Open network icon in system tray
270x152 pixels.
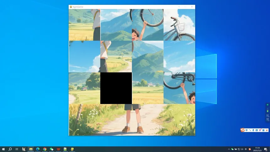[x=239, y=149]
